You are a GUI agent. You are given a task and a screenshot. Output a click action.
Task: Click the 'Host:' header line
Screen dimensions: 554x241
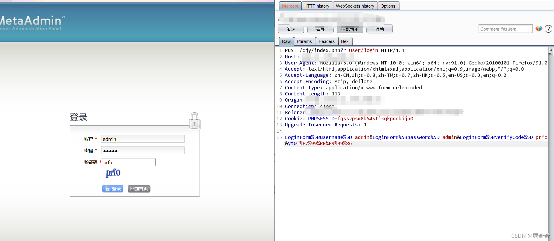(x=292, y=57)
